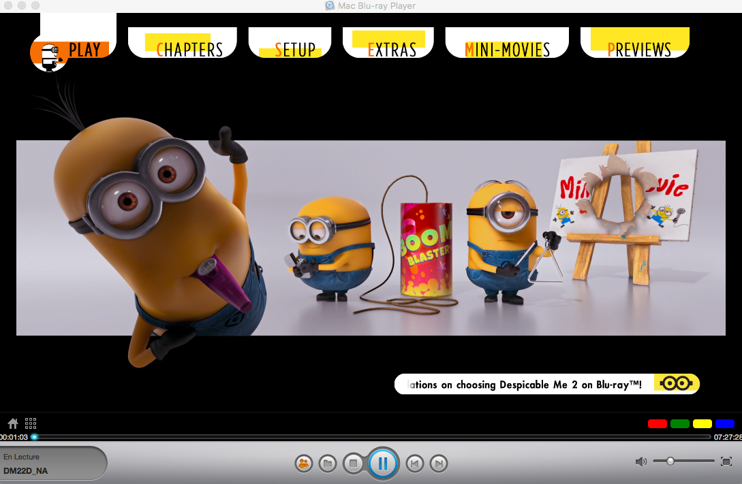The width and height of the screenshot is (742, 484).
Task: Skip to next chapter
Action: [x=439, y=464]
